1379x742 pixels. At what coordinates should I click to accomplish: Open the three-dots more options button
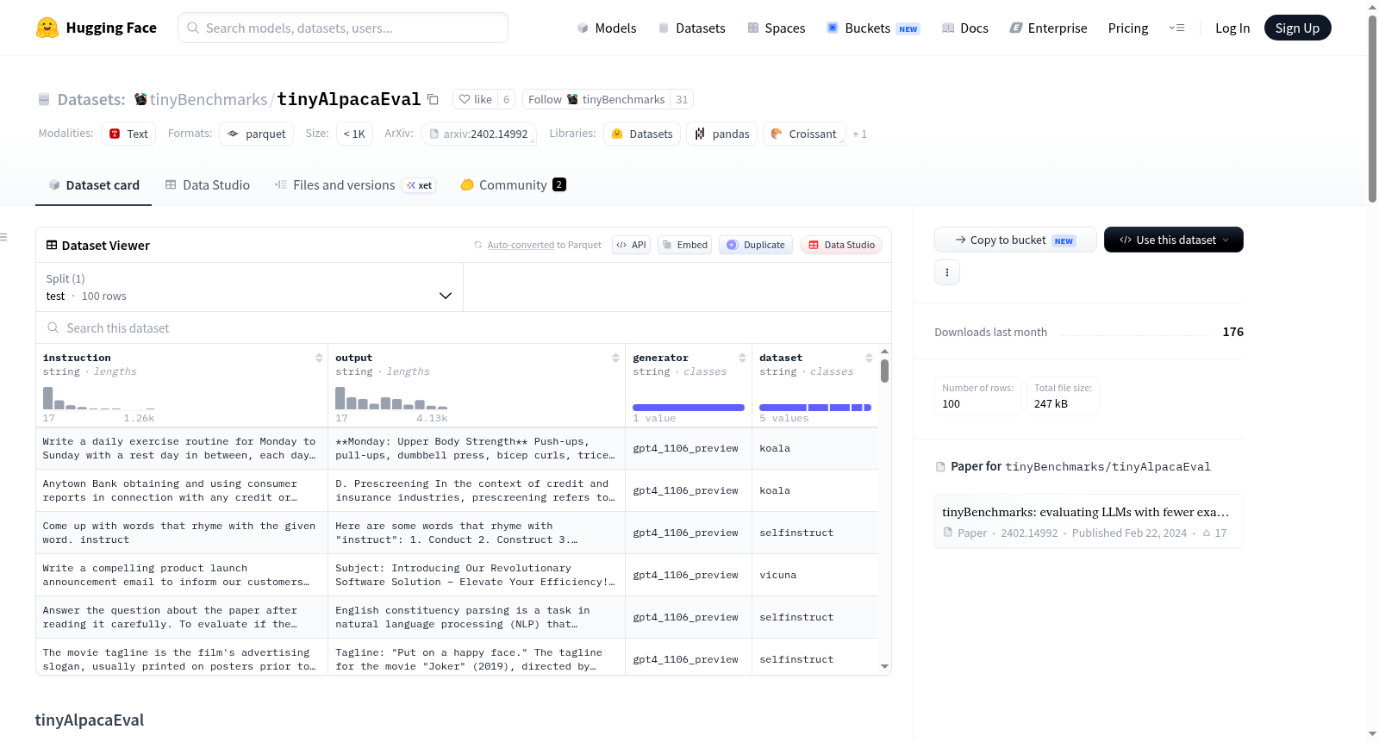click(947, 272)
